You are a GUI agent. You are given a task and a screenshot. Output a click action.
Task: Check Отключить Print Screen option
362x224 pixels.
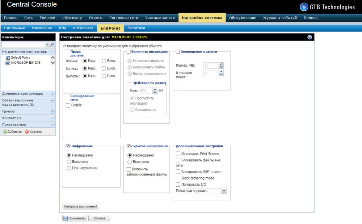click(178, 154)
